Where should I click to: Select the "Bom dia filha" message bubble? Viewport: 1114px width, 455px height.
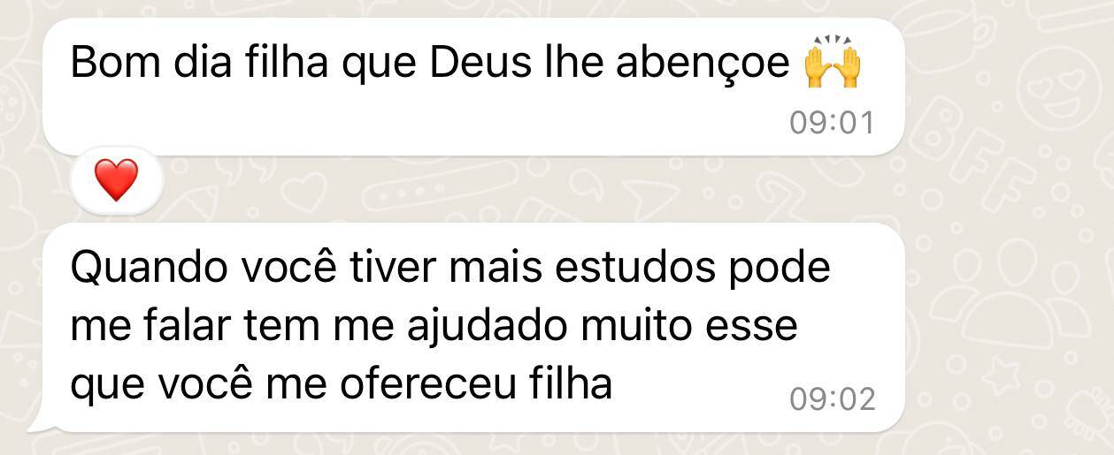coord(473,87)
